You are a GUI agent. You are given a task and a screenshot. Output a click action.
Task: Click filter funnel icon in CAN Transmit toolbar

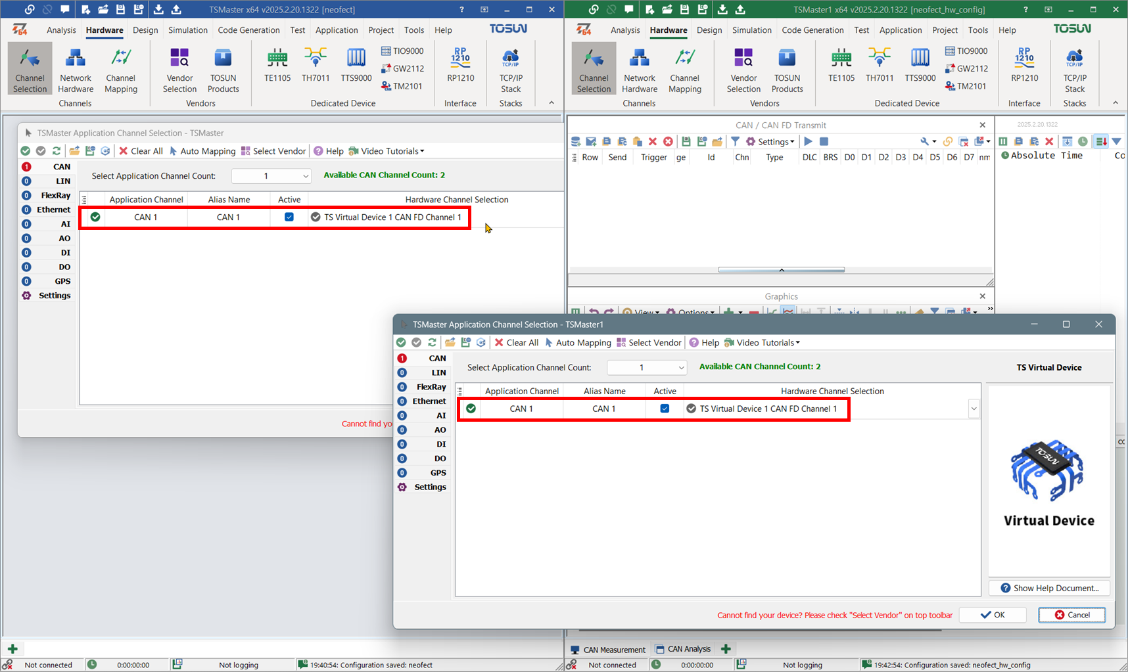pos(735,141)
